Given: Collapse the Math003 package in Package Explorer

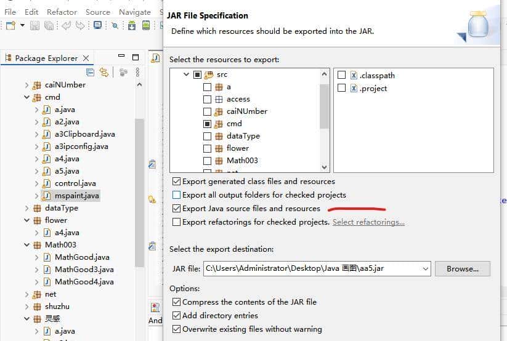Looking at the screenshot, I should click(27, 245).
